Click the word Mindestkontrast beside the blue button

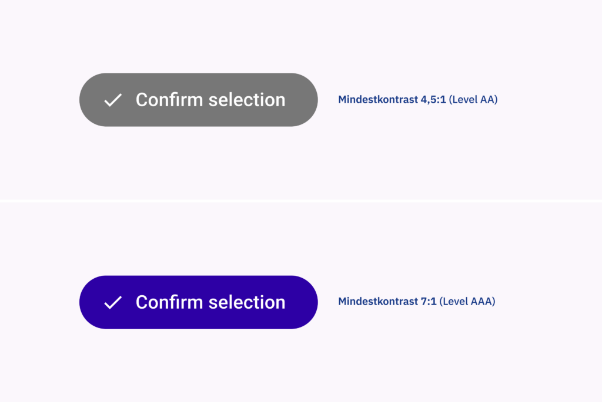pyautogui.click(x=378, y=302)
